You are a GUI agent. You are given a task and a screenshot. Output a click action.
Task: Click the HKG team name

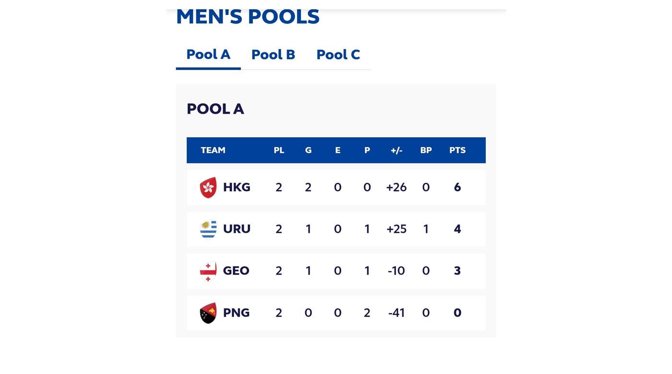(x=237, y=187)
